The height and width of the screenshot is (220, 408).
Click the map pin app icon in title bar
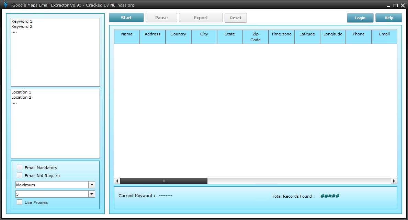tap(5, 5)
